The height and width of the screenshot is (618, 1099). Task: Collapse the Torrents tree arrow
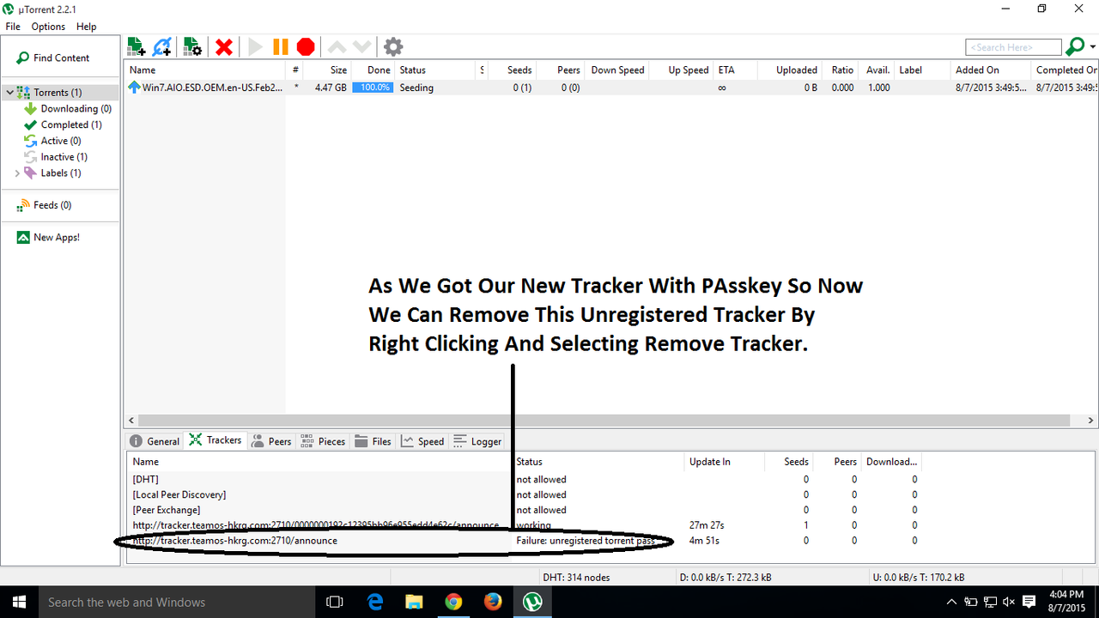pyautogui.click(x=9, y=92)
